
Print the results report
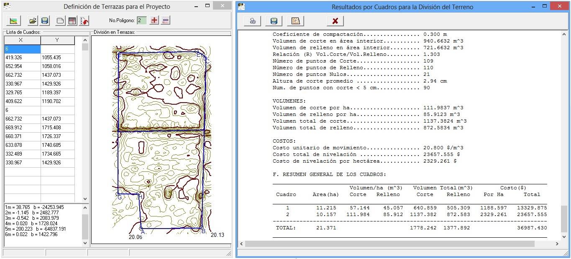pyautogui.click(x=253, y=21)
